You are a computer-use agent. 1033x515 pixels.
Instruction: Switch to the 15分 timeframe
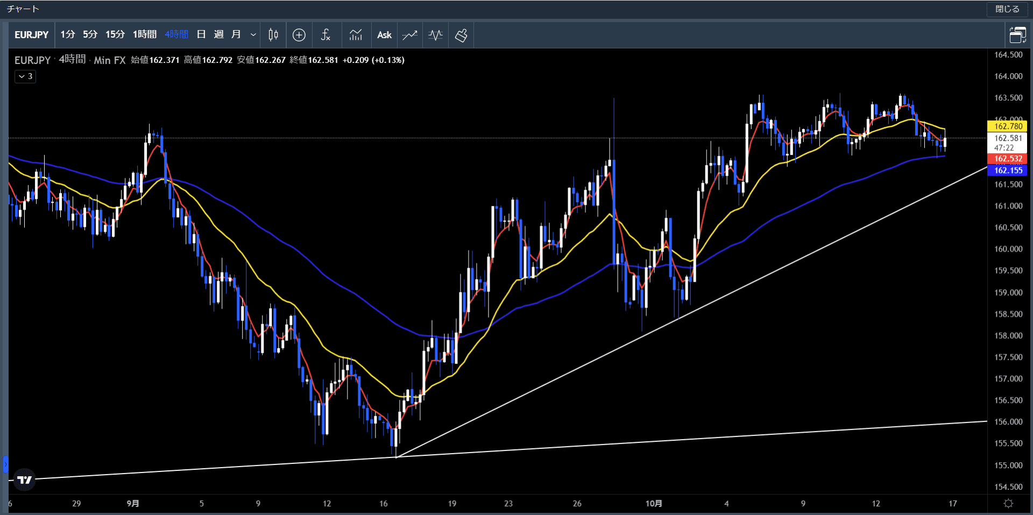click(115, 35)
